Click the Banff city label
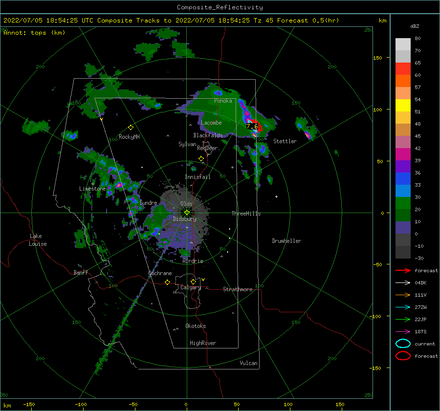Screen dimensions: 440x411 81,272
